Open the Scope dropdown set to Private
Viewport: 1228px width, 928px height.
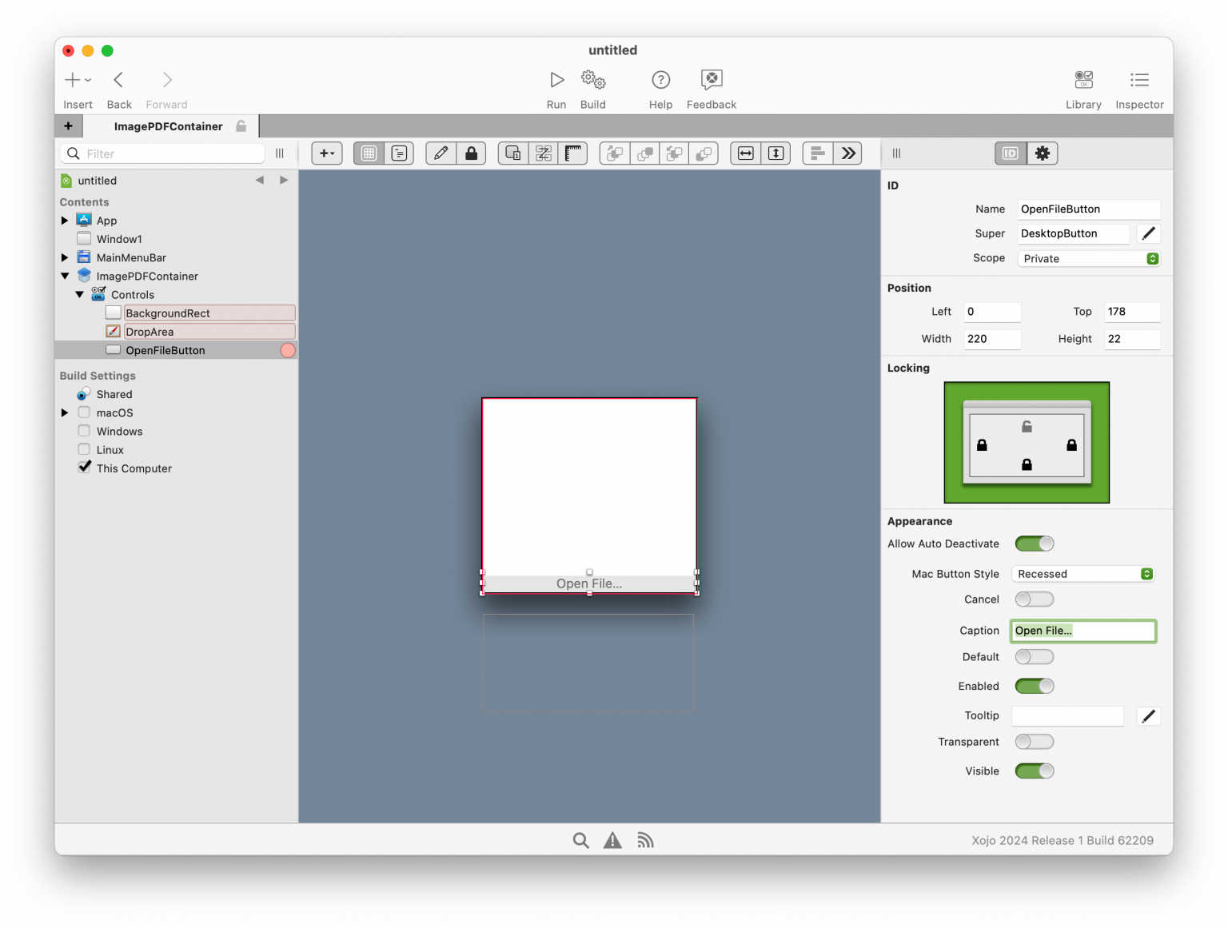(x=1088, y=258)
